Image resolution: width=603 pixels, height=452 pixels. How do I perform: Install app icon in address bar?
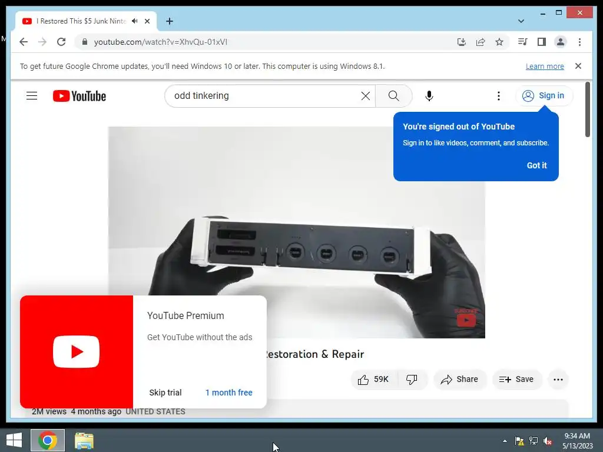pyautogui.click(x=462, y=42)
